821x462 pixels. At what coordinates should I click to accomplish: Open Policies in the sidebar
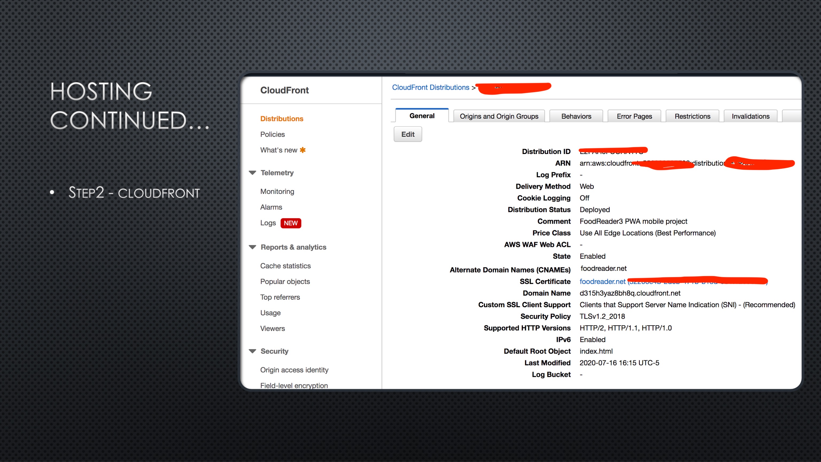point(273,134)
